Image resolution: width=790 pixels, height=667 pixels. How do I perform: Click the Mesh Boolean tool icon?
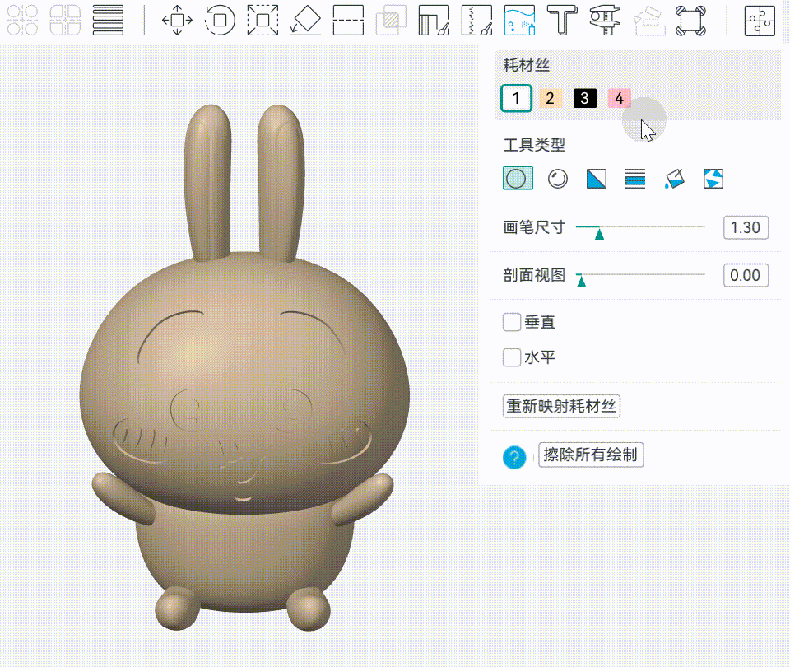pyautogui.click(x=391, y=20)
